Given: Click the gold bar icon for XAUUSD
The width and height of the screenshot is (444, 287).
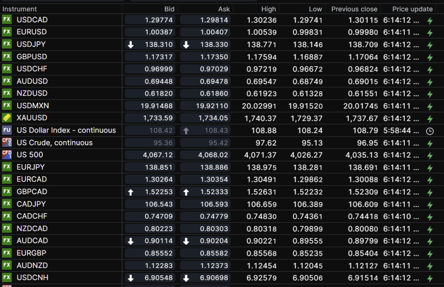Looking at the screenshot, I should 7,118.
